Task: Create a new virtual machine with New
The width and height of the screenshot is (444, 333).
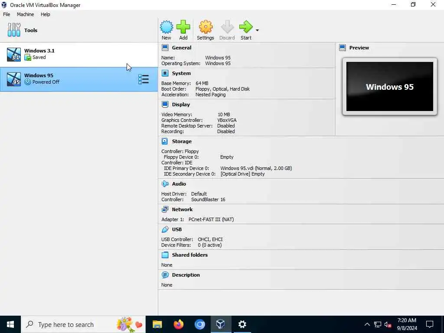Action: pos(166,30)
